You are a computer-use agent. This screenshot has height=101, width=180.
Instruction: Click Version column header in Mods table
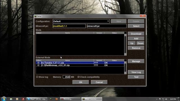tap(99, 33)
